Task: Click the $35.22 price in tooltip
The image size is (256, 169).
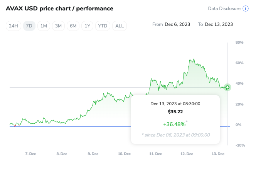Action: (175, 111)
